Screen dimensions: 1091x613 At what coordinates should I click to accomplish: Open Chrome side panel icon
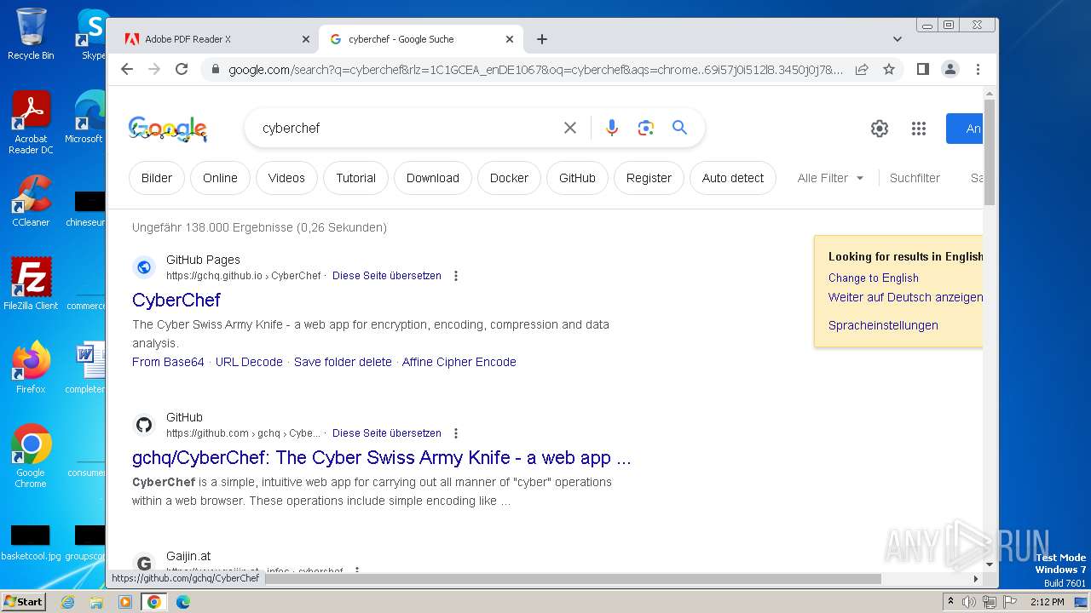[922, 69]
